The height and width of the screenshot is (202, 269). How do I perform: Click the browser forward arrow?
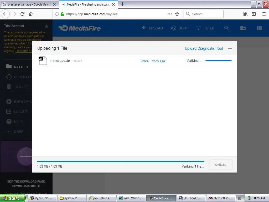point(14,14)
